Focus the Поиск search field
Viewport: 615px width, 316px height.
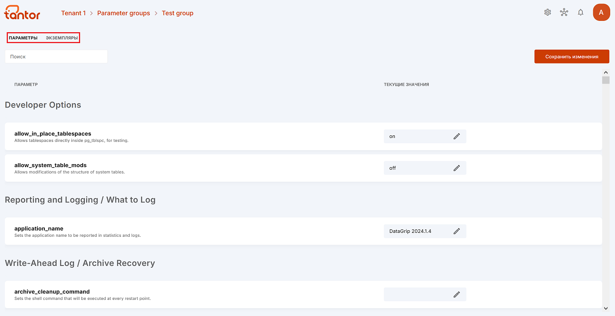pos(56,57)
